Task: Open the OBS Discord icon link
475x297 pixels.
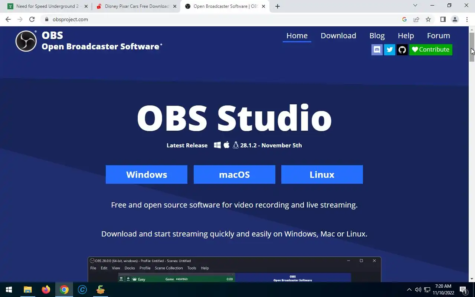Action: click(377, 49)
